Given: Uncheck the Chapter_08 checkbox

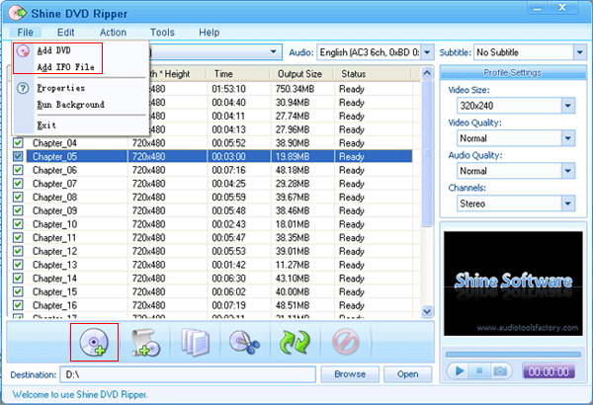Looking at the screenshot, I should click(x=18, y=197).
